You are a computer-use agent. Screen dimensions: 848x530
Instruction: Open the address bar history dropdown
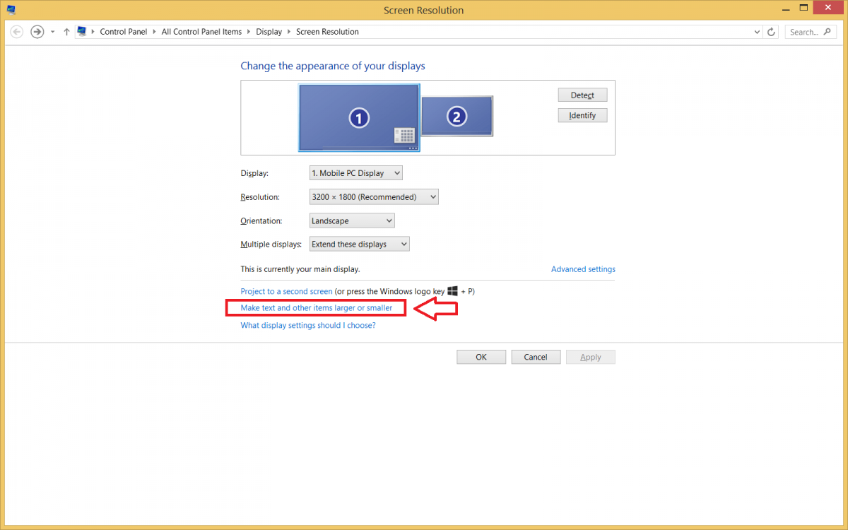[757, 32]
